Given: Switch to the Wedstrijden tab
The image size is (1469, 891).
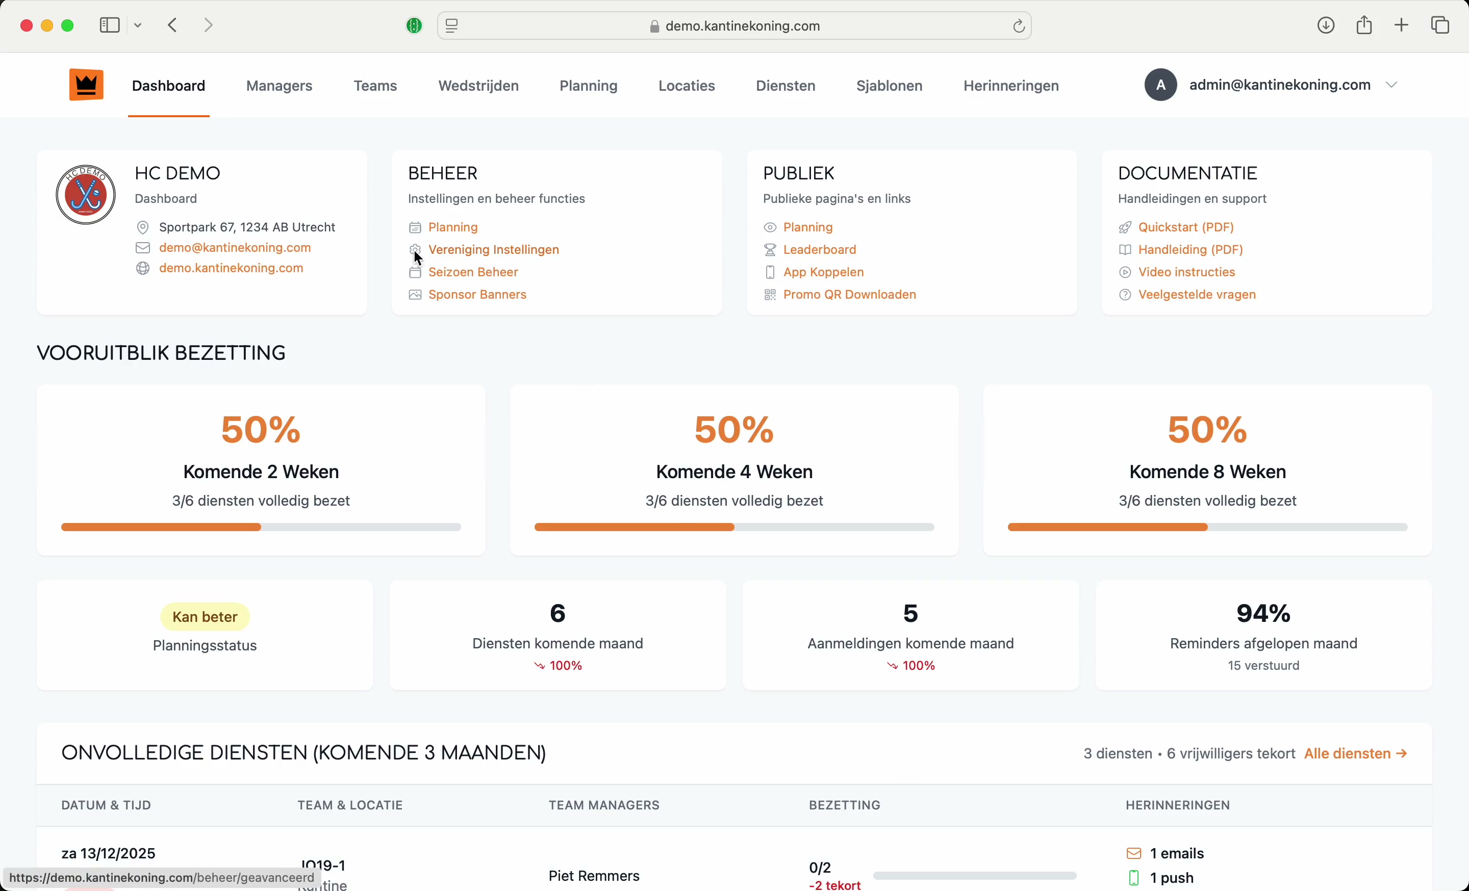Looking at the screenshot, I should (x=478, y=86).
